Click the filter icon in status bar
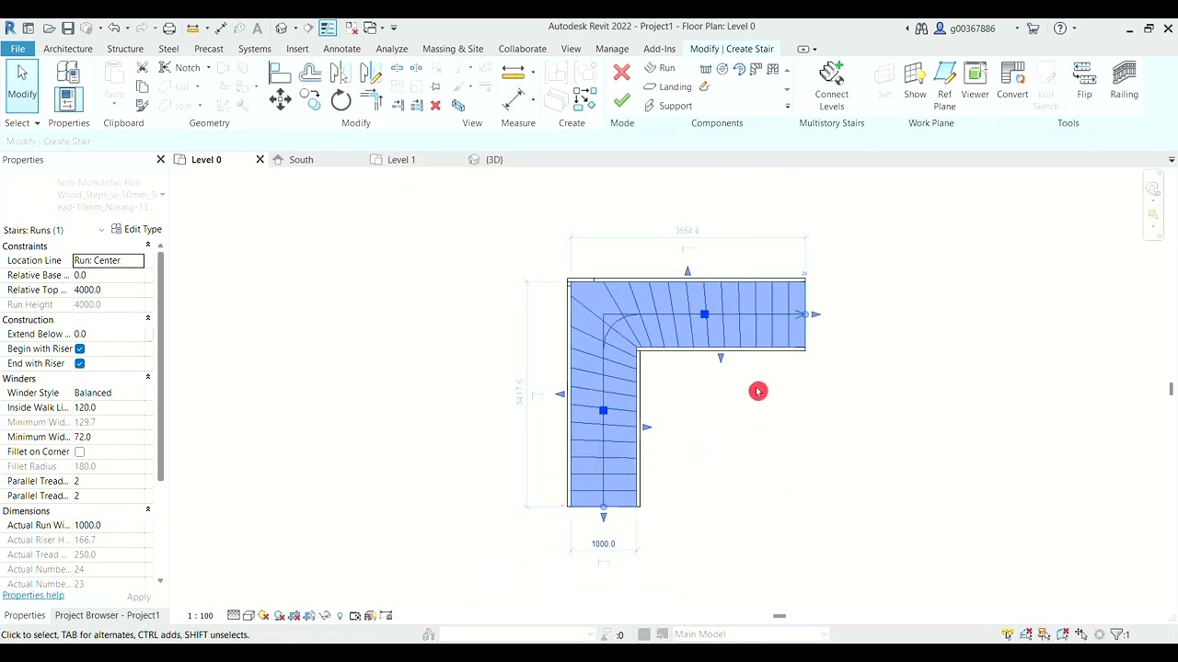1178x662 pixels. click(x=1116, y=634)
